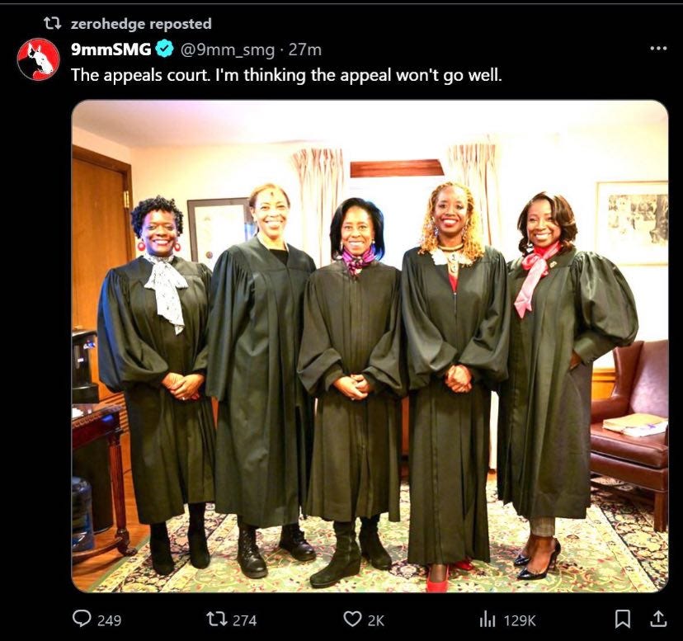This screenshot has width=683, height=641.
Task: Click the 274 reposts count
Action: tap(244, 620)
